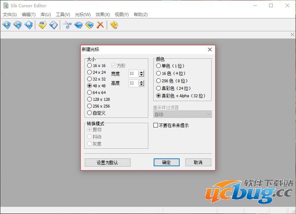Select the 剪切 conversion mode
Screen dimensions: 296x214
tap(94, 129)
